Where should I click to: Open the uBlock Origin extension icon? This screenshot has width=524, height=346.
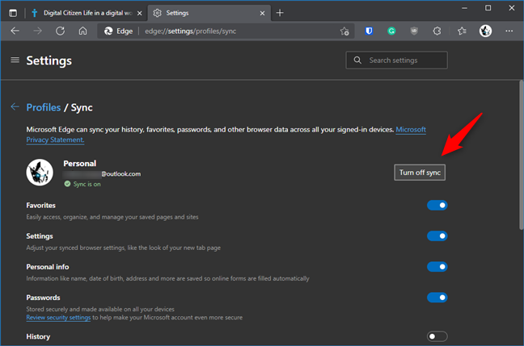pyautogui.click(x=414, y=31)
